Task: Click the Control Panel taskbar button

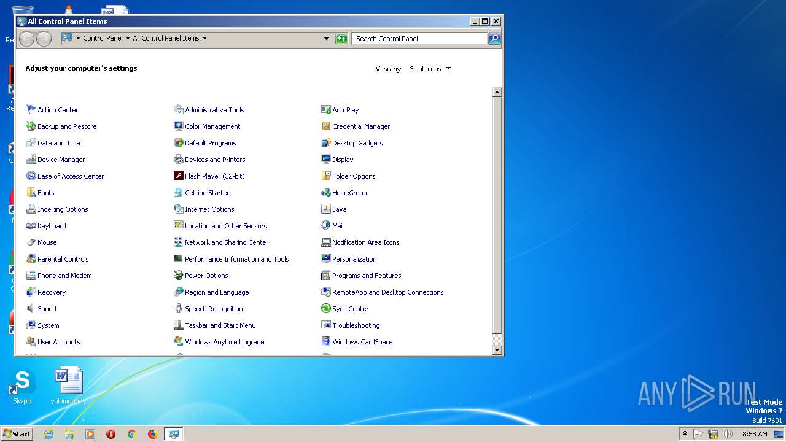Action: click(x=174, y=434)
